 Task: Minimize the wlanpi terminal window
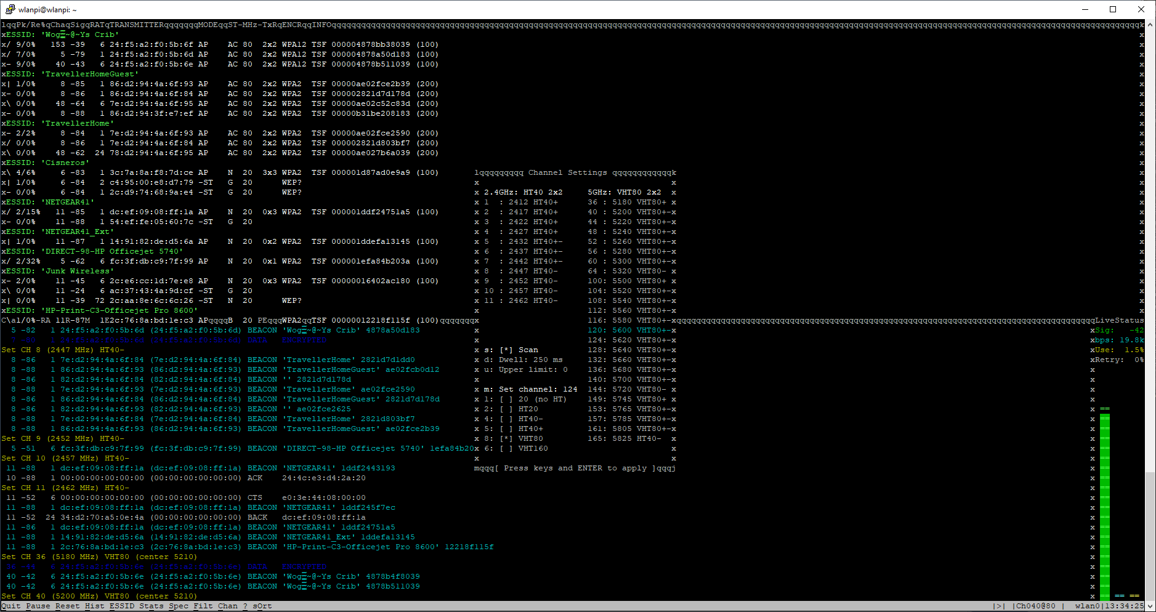coord(1085,9)
